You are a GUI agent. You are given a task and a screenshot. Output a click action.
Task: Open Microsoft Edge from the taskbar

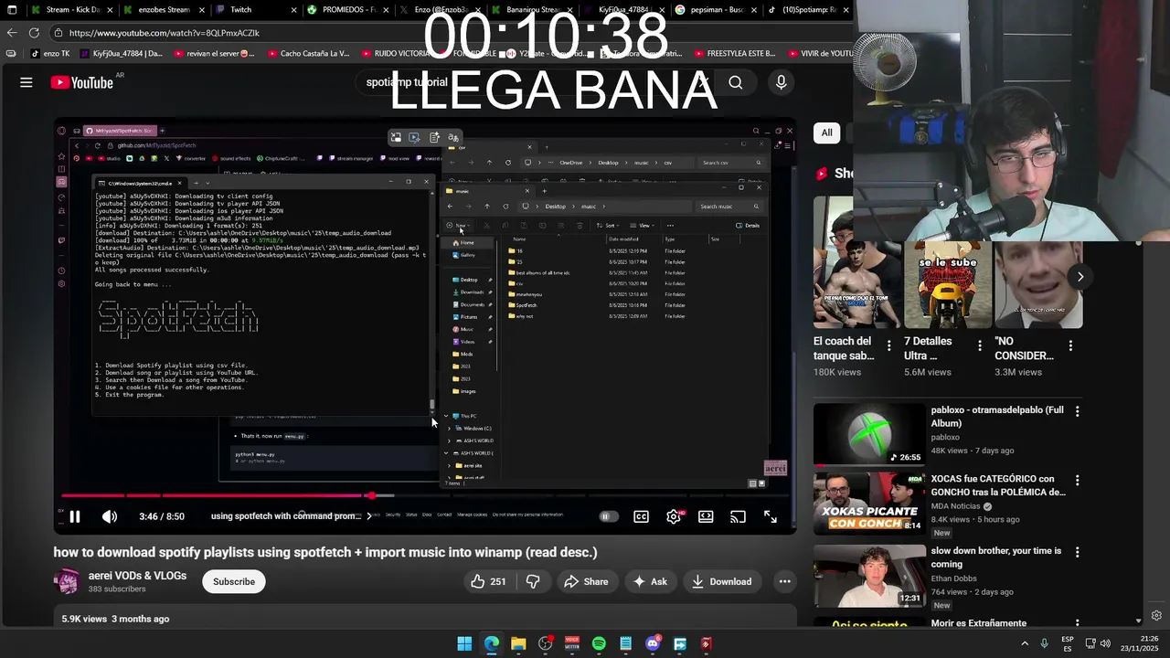[x=492, y=643]
